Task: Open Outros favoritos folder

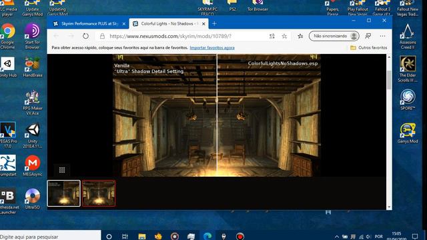Action: (369, 47)
